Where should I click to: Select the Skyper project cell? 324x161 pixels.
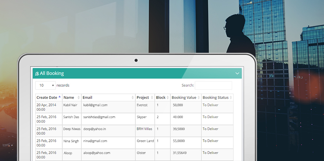point(145,119)
